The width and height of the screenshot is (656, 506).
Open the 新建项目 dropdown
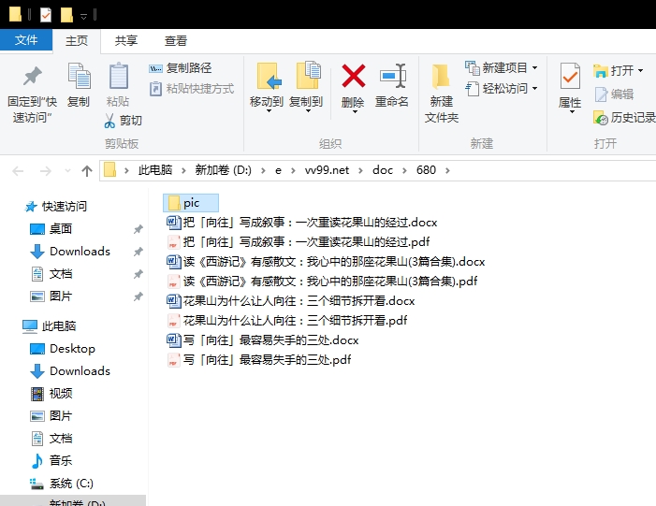click(534, 67)
